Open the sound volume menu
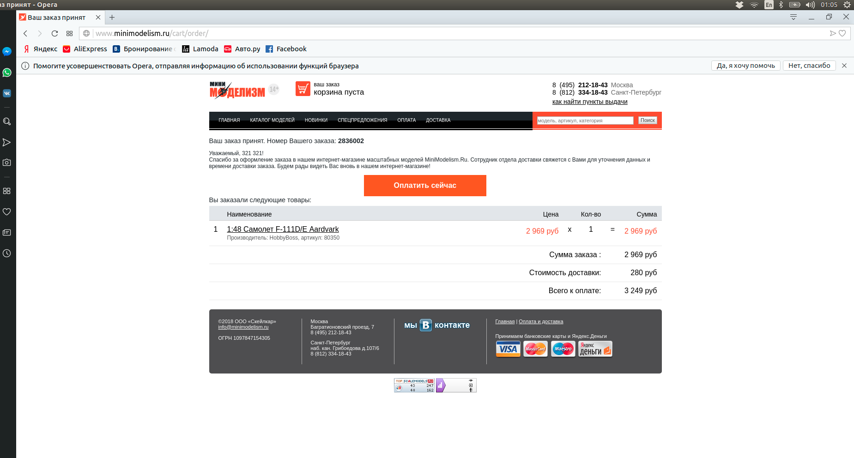 810,5
